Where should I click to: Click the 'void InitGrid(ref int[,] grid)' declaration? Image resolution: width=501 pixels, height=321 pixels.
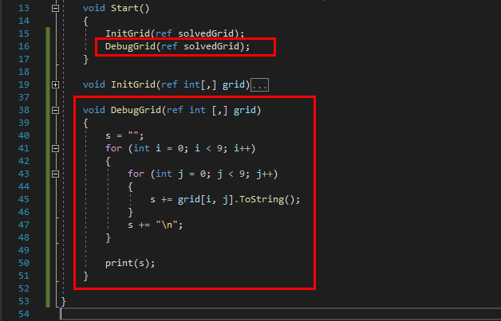166,85
